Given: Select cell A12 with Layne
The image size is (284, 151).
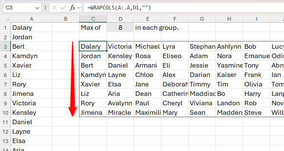Looking at the screenshot, I should pos(31,131).
